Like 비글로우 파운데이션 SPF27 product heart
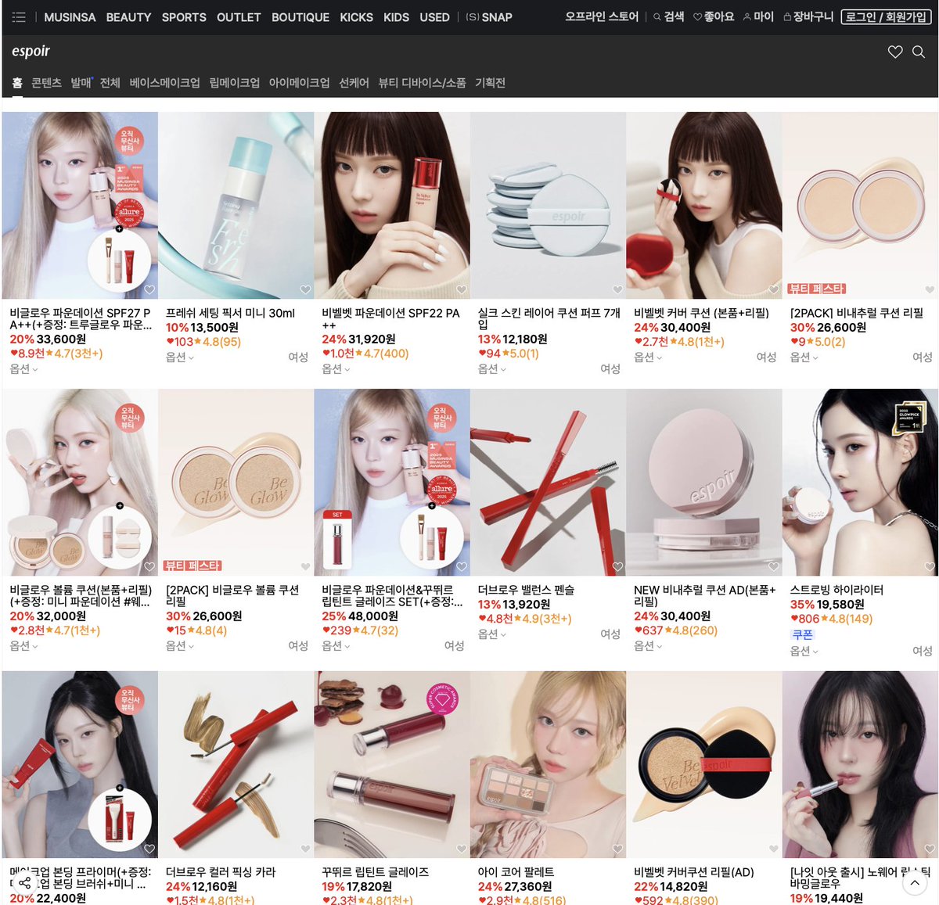Screen dimensions: 939x905 [x=149, y=290]
